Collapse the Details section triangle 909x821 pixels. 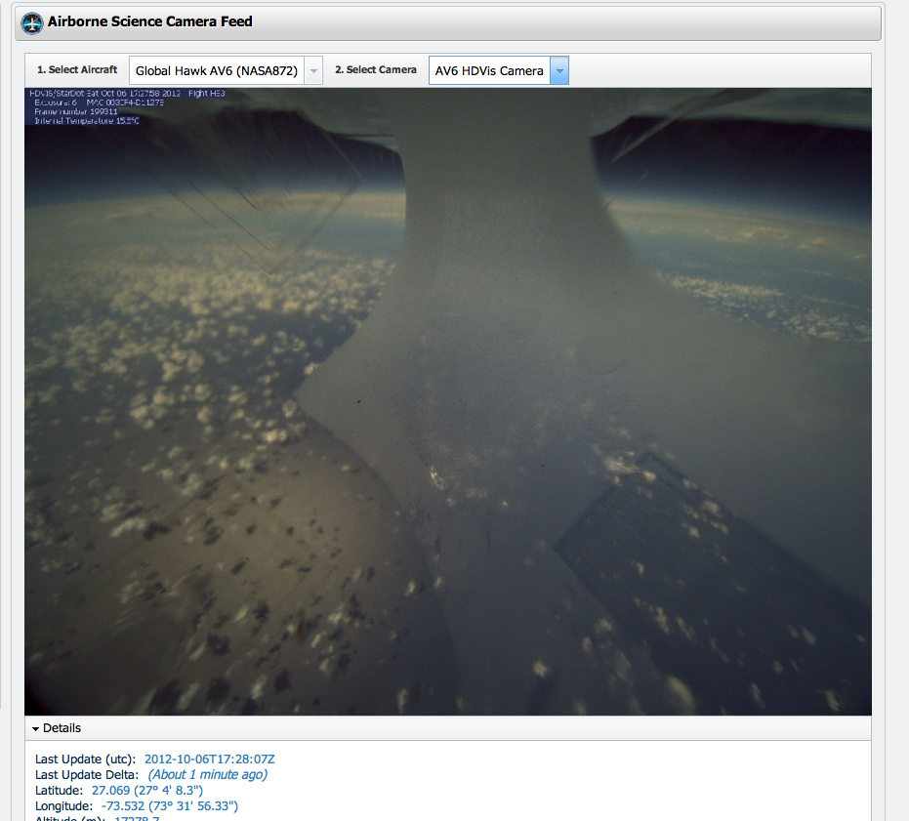pyautogui.click(x=36, y=728)
